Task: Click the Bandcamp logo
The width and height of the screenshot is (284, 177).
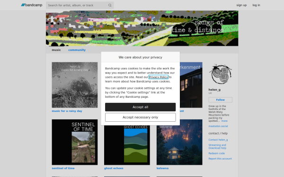Action: click(32, 5)
